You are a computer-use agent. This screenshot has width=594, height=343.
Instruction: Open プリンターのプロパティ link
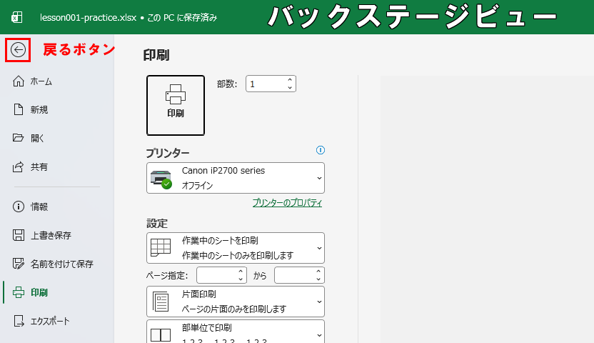point(287,203)
